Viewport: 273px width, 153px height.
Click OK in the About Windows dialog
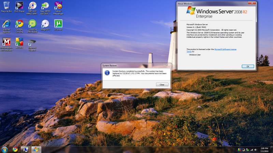coord(248,66)
